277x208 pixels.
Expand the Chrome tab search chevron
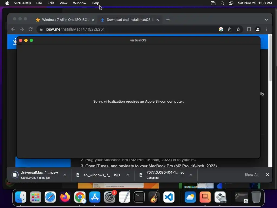(266, 20)
